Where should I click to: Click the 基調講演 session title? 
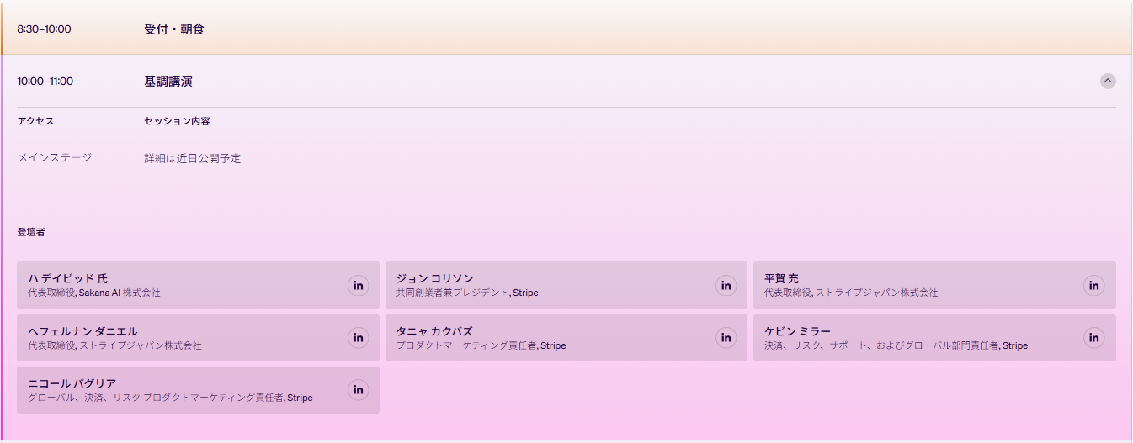168,82
